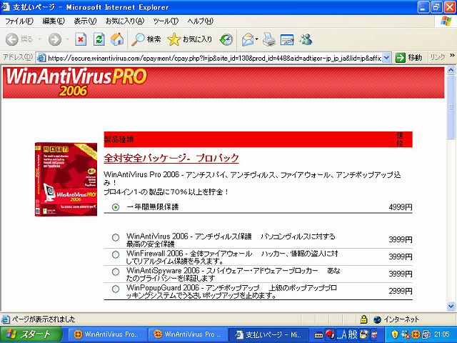Click the 2999円 price text

click(x=401, y=291)
